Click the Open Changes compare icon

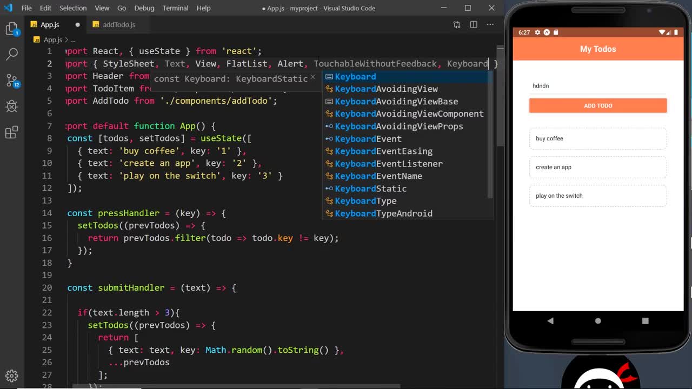point(457,24)
